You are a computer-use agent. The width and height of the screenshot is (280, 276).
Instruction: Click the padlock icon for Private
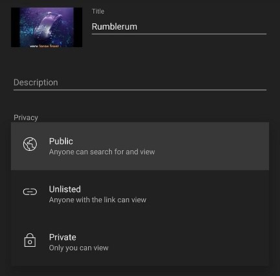[x=30, y=240]
